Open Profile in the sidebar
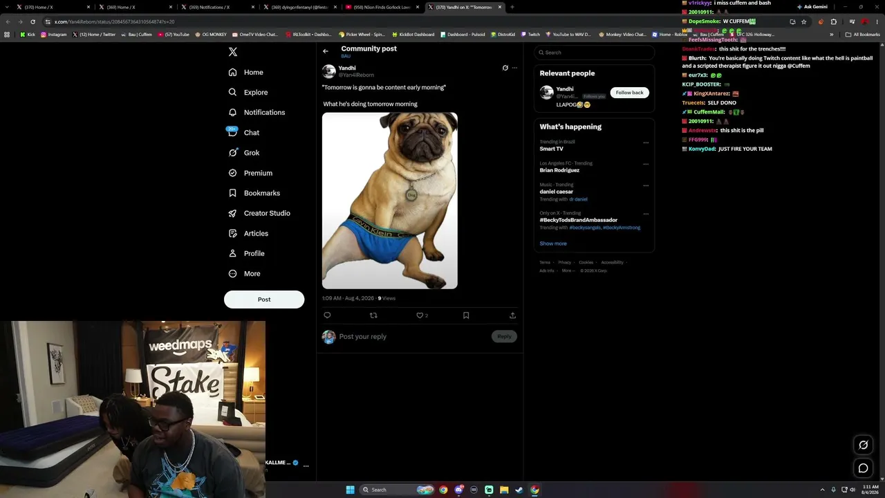885x498 pixels. click(x=247, y=253)
